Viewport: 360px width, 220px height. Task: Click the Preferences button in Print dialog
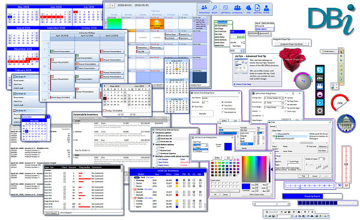[323, 146]
